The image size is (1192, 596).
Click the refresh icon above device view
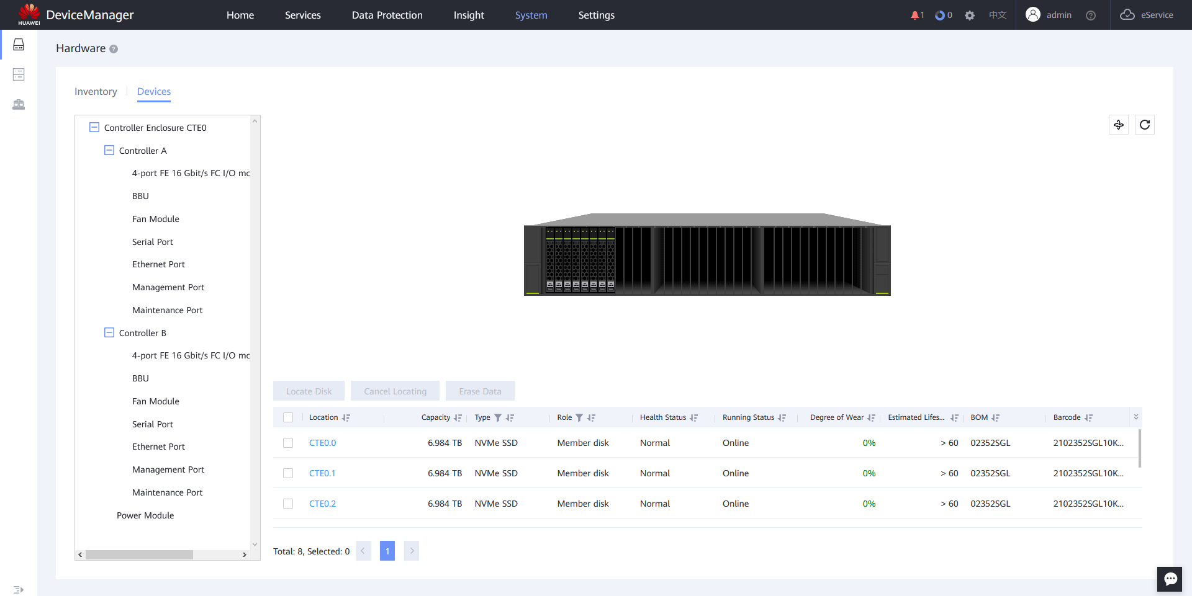coord(1145,125)
